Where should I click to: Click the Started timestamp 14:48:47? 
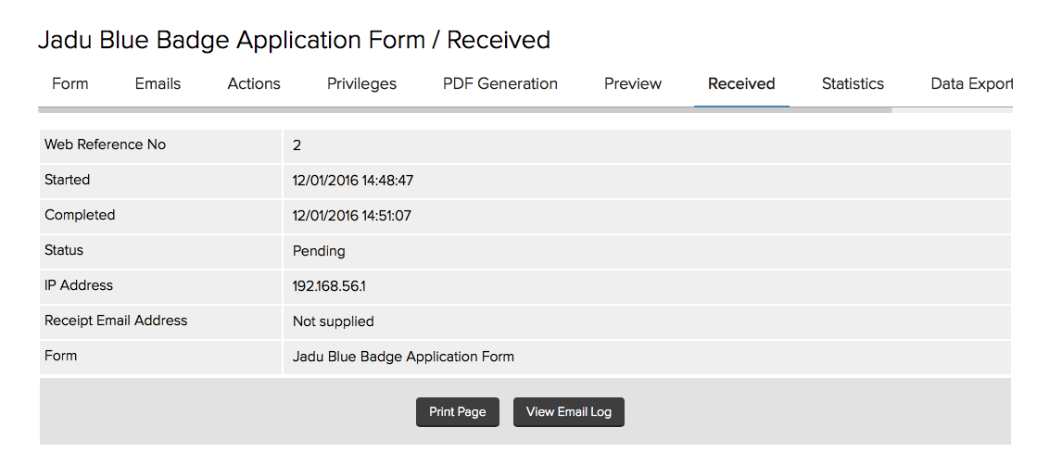(x=353, y=181)
